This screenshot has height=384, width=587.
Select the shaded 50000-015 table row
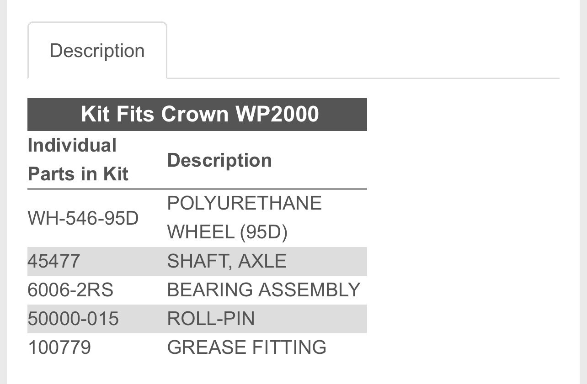pyautogui.click(x=197, y=319)
